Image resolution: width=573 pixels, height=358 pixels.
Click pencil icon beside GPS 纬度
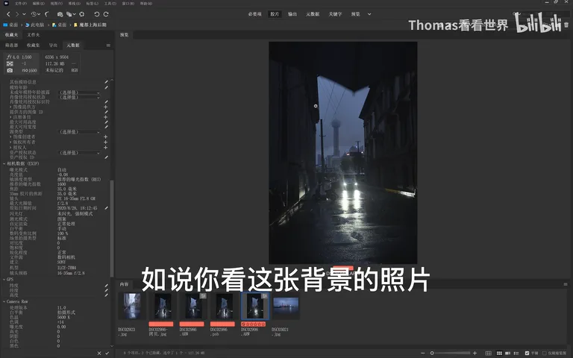[107, 286]
